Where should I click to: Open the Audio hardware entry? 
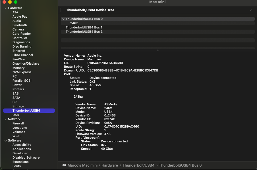point(17,21)
